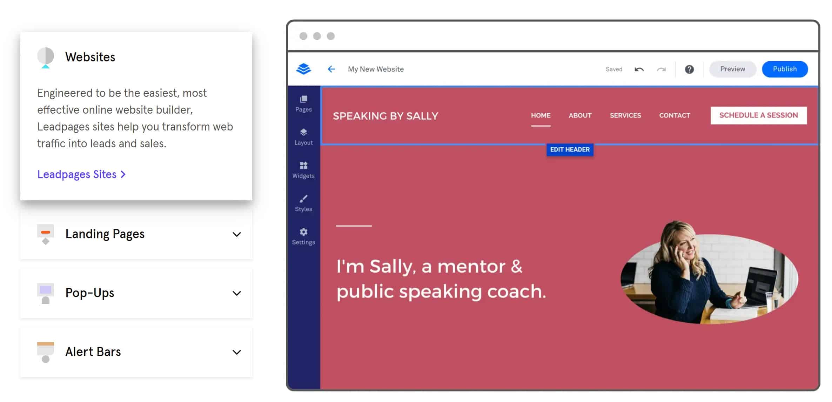Click the Leadpages logo icon
Screen dimensions: 832x402
click(x=304, y=69)
